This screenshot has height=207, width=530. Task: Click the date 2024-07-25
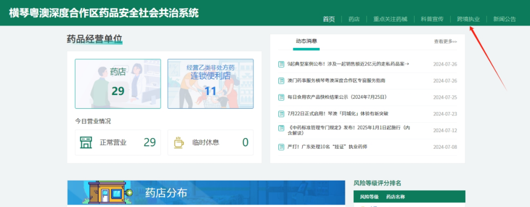coord(445,97)
